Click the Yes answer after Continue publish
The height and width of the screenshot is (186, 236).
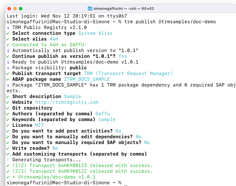pyautogui.click(x=123, y=56)
